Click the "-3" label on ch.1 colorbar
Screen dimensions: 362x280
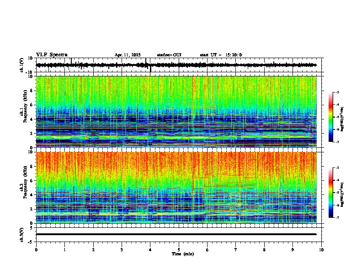(x=336, y=92)
